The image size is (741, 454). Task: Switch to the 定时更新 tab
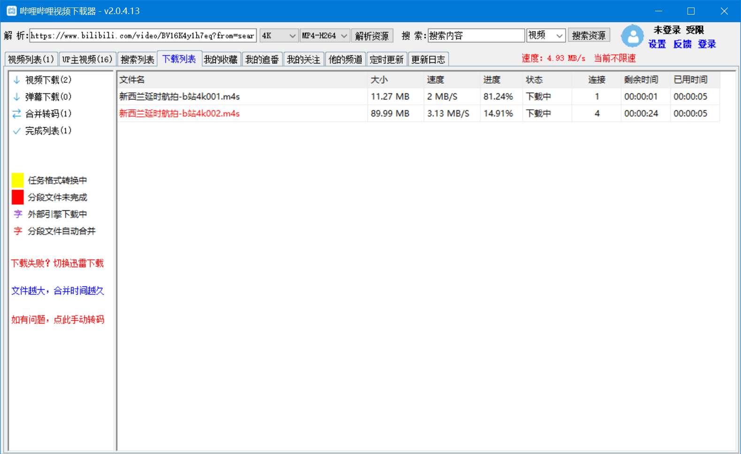(x=387, y=60)
